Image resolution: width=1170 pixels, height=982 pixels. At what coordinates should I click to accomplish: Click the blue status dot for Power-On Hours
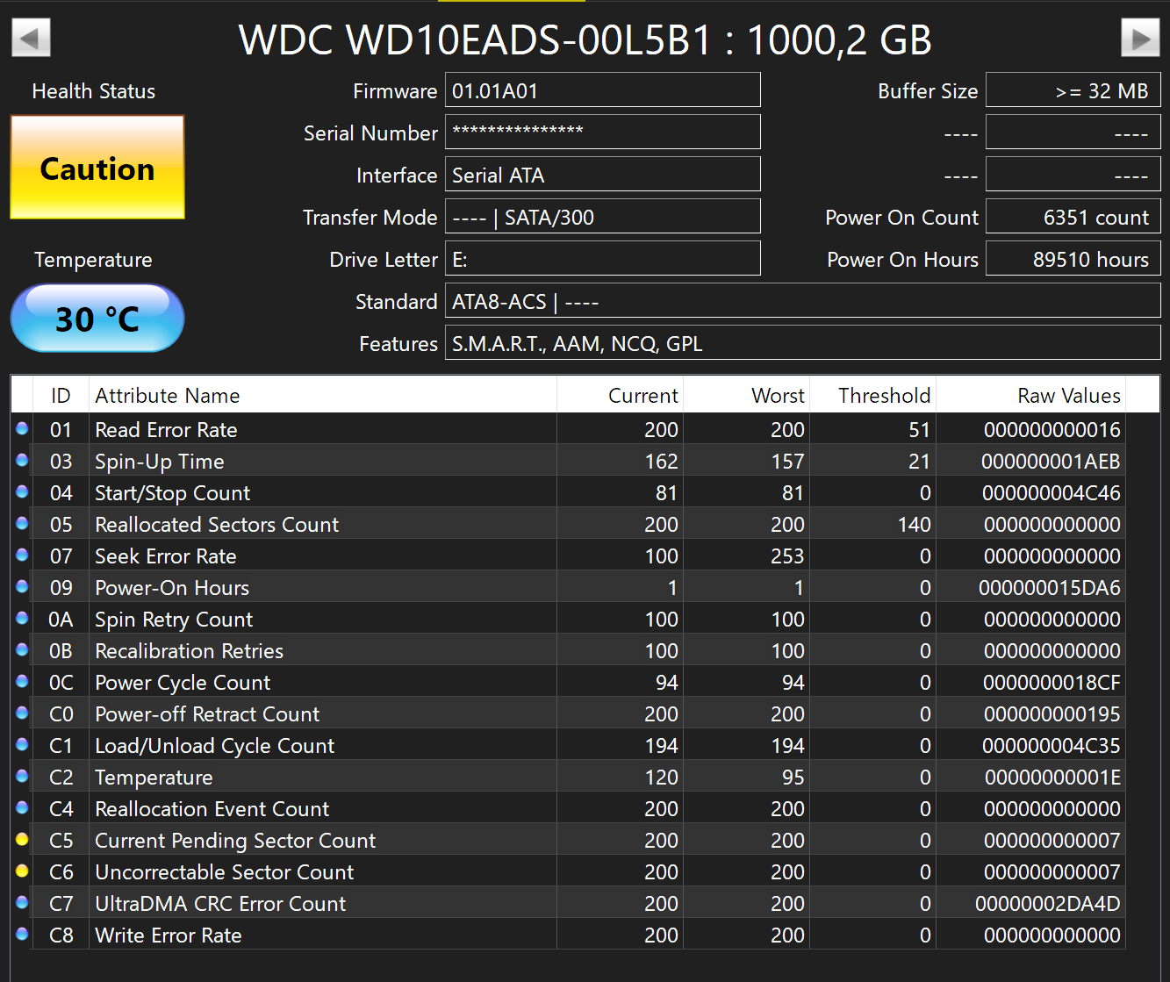22,587
